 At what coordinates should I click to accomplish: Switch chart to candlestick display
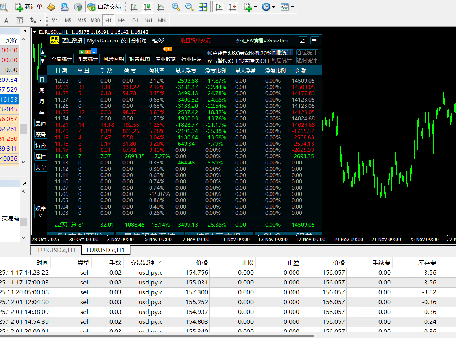(148, 7)
